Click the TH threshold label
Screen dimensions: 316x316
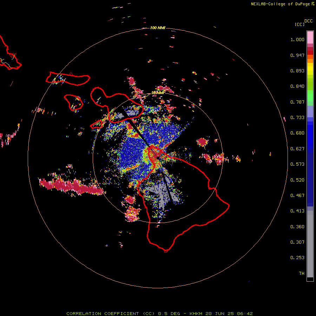302,274
